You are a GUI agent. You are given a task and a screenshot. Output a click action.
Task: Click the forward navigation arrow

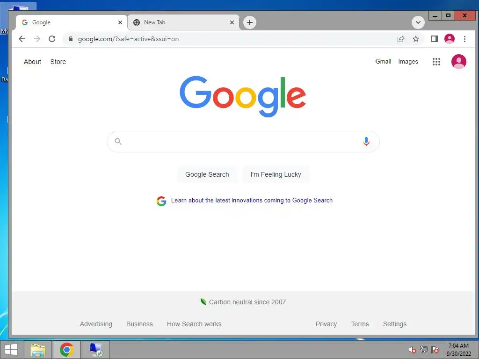tap(36, 39)
